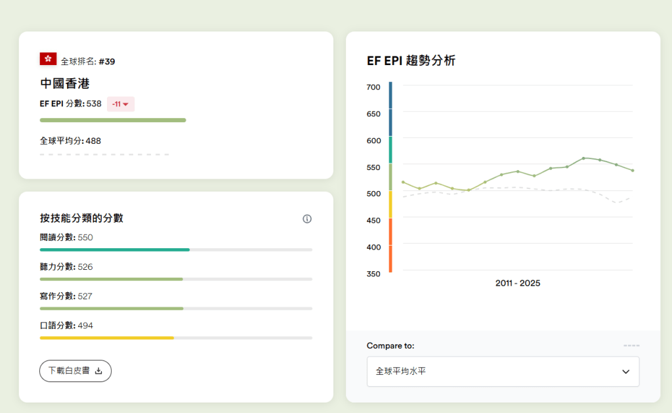672x413 pixels.
Task: Click the chevron arrow in compare dropdown
Action: [625, 372]
